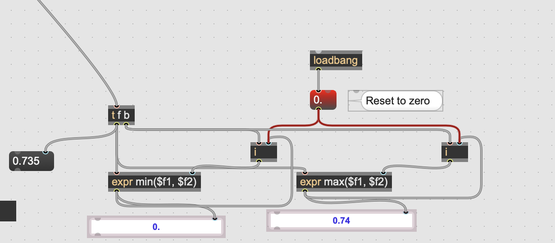The image size is (555, 243).
Task: Click the dark square object at left edge
Action: (8, 211)
